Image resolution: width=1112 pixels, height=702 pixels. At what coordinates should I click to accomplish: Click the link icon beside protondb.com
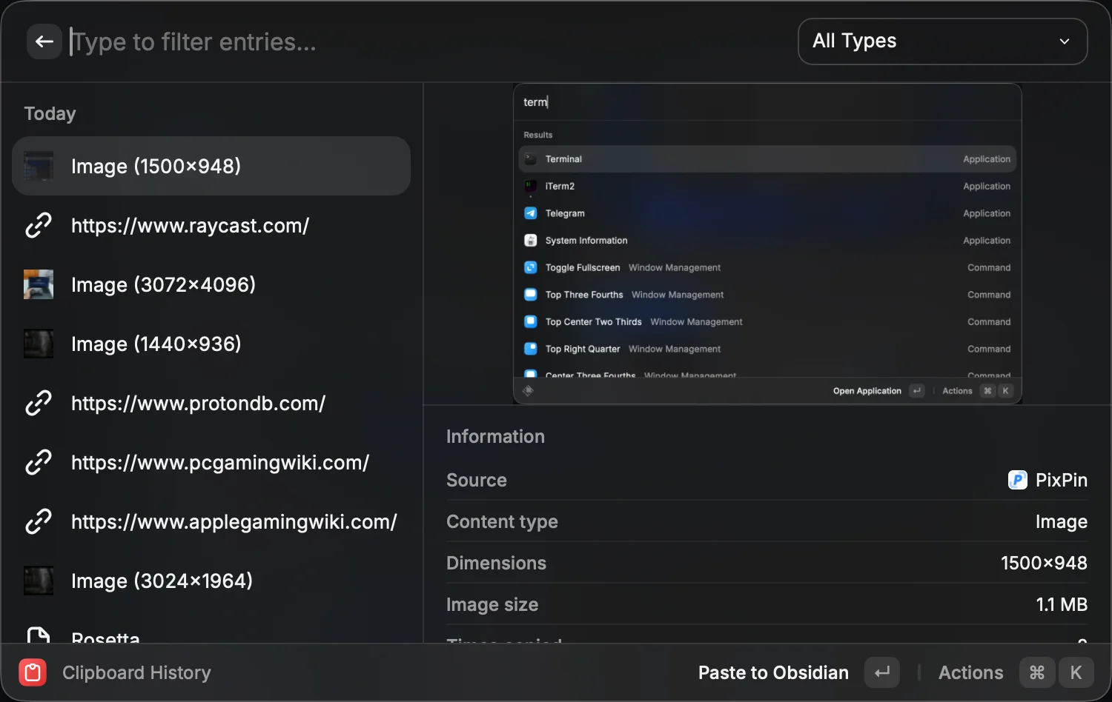[x=39, y=403]
